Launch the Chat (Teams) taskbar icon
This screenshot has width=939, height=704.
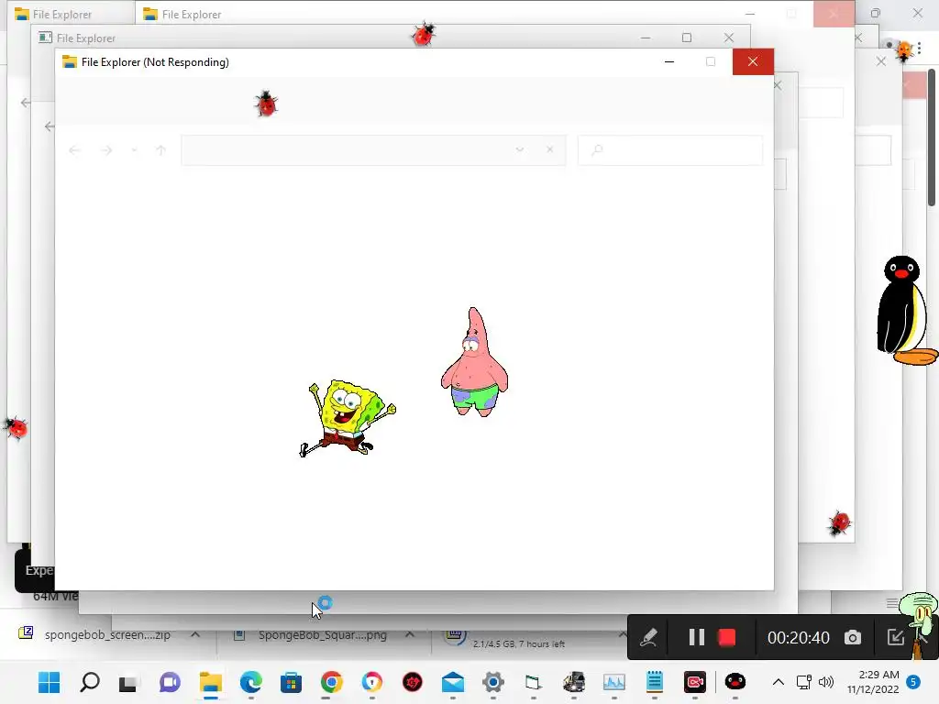pos(170,682)
